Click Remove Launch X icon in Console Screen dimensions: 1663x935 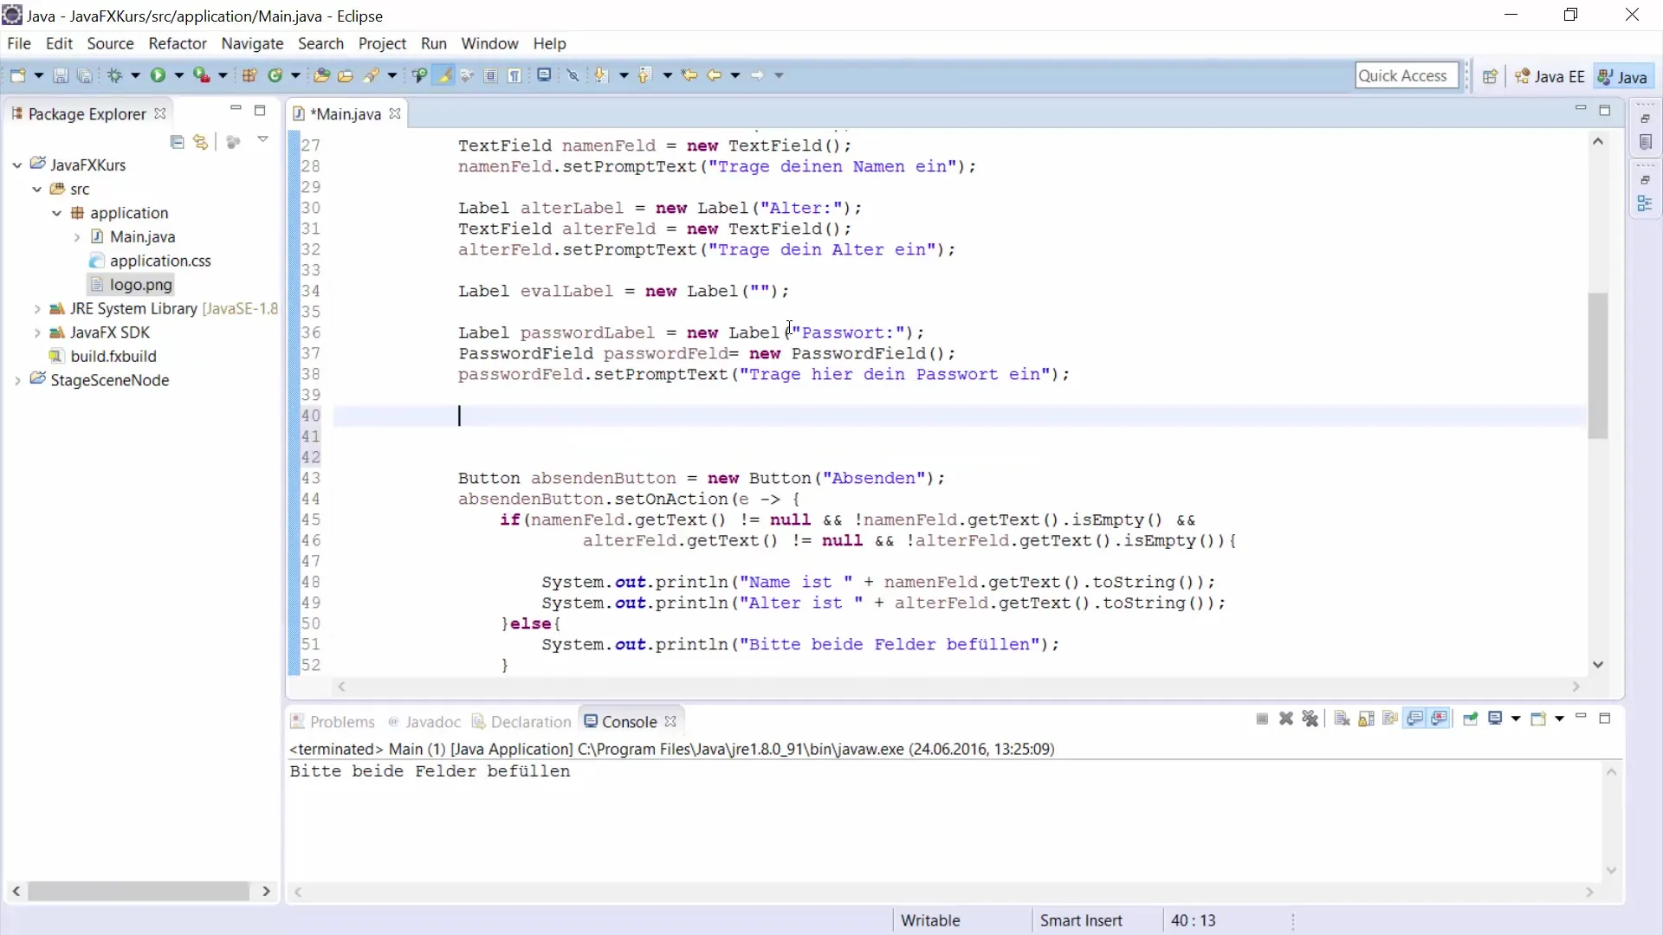coord(1286,719)
